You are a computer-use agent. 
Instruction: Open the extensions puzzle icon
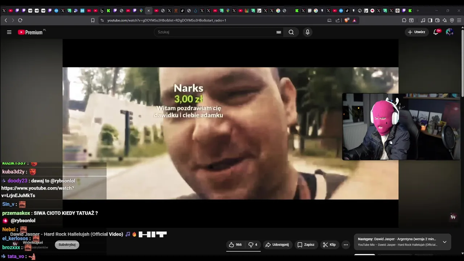[x=404, y=20]
